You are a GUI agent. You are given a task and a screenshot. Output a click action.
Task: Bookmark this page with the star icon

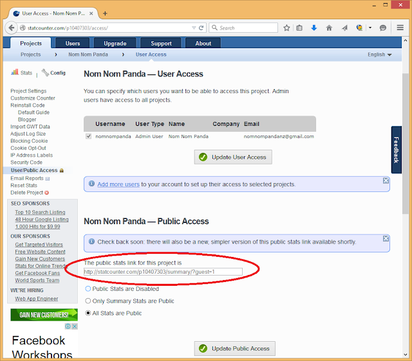[286, 28]
